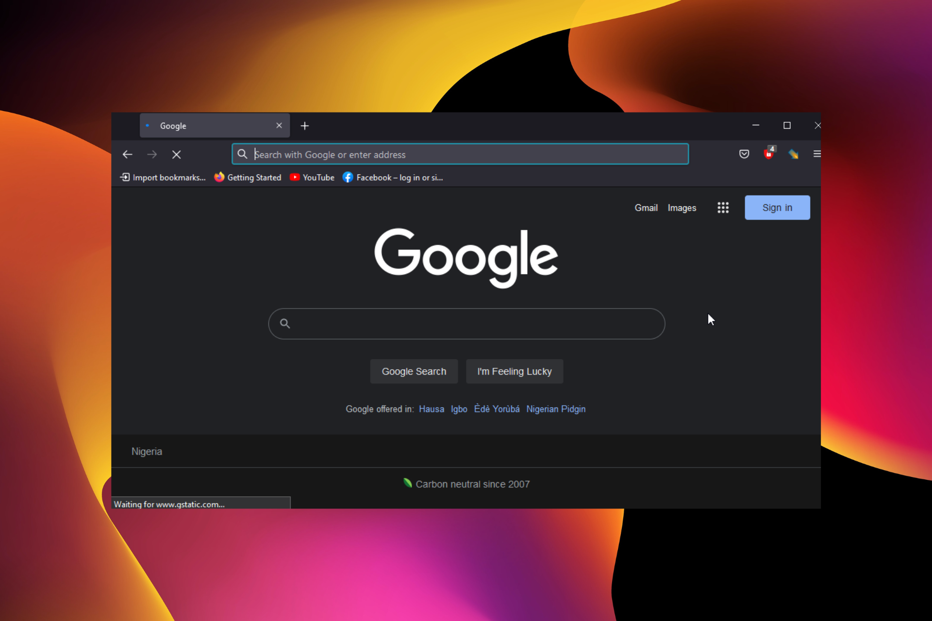Switch Google to Igbo
The height and width of the screenshot is (621, 932).
click(x=459, y=409)
